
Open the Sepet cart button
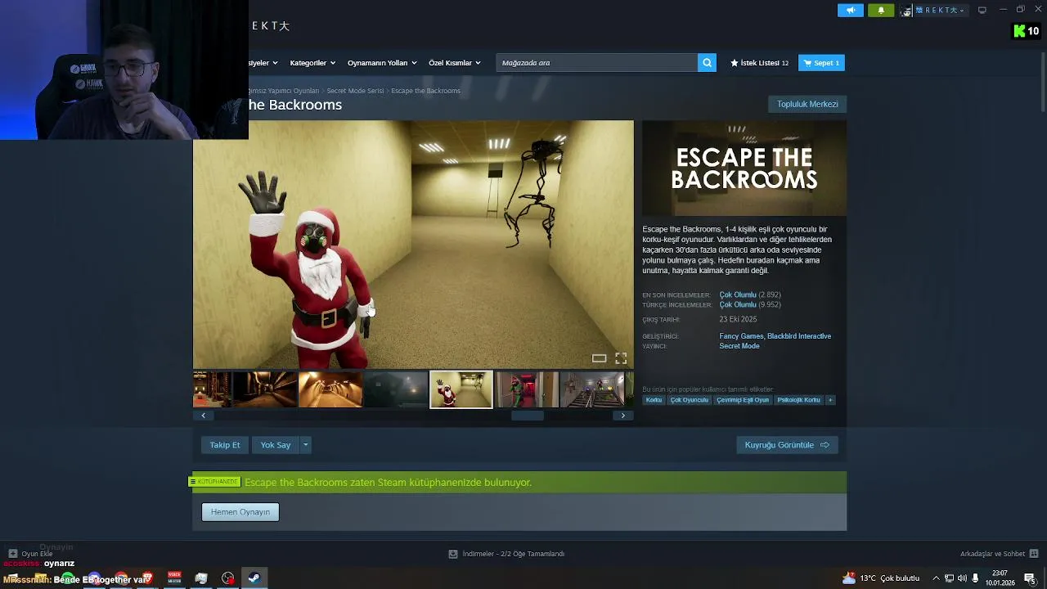tap(821, 63)
